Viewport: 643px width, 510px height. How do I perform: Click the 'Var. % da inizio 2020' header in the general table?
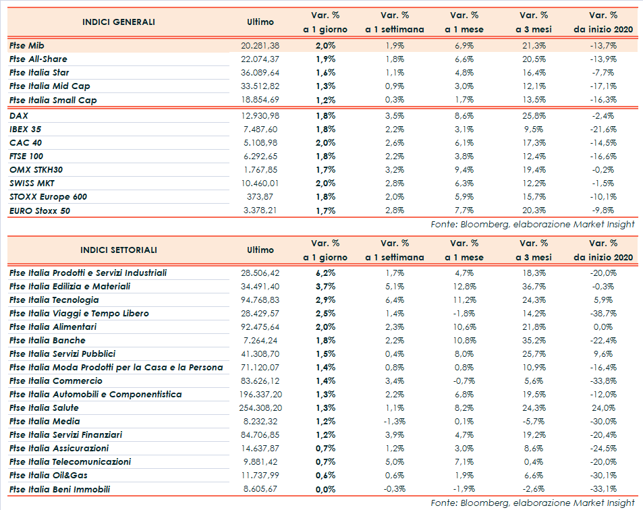[x=604, y=22]
